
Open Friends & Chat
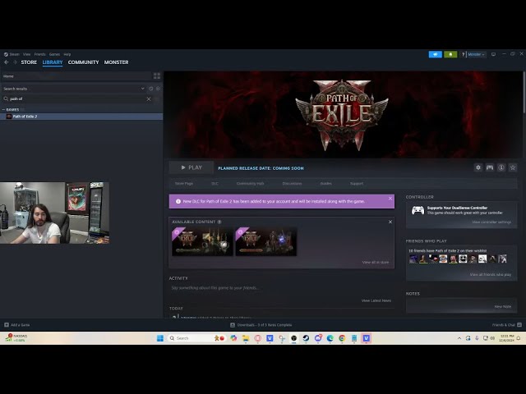(506, 325)
